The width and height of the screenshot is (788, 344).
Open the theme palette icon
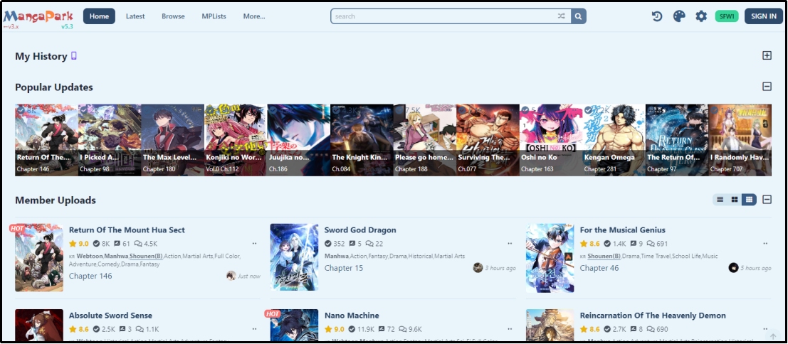tap(679, 16)
